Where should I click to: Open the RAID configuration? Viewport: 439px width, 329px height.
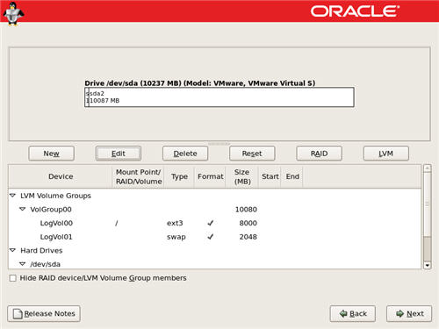point(319,154)
